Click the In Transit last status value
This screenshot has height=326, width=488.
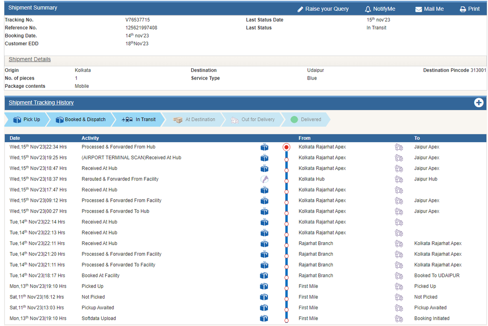[x=377, y=28]
